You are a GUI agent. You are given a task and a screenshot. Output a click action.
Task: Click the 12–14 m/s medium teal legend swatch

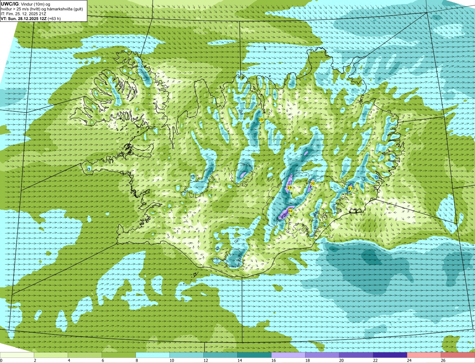[x=220, y=355]
